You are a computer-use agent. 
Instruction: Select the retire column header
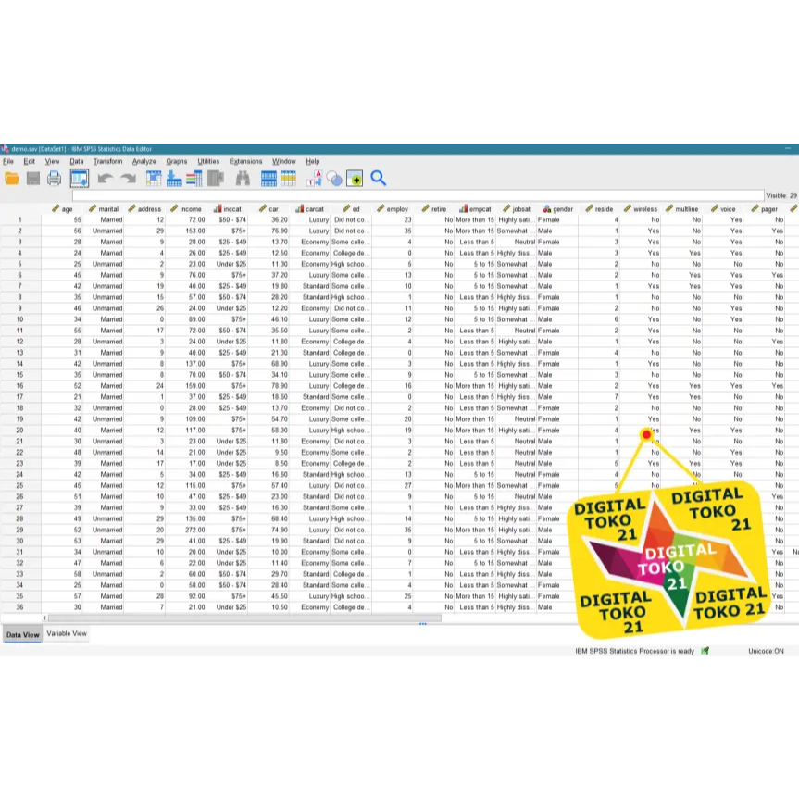point(433,209)
